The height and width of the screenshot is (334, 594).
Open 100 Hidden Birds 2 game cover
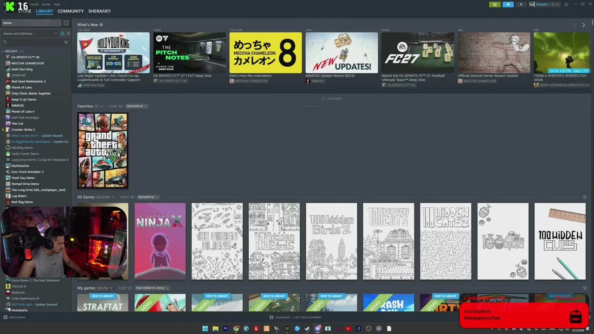[331, 241]
